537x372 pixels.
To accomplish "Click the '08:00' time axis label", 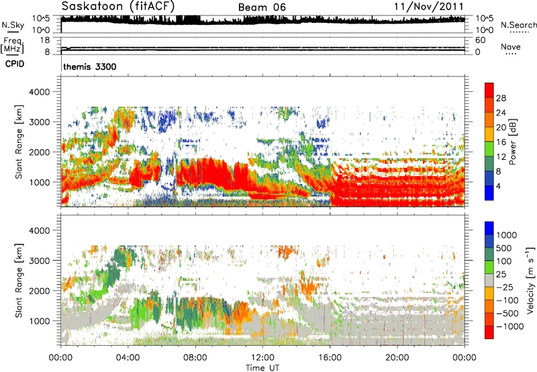I will coord(195,358).
